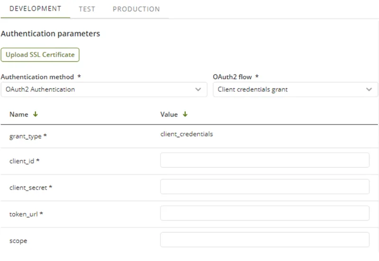Open the Test environment tab
The image size is (379, 261).
click(87, 9)
